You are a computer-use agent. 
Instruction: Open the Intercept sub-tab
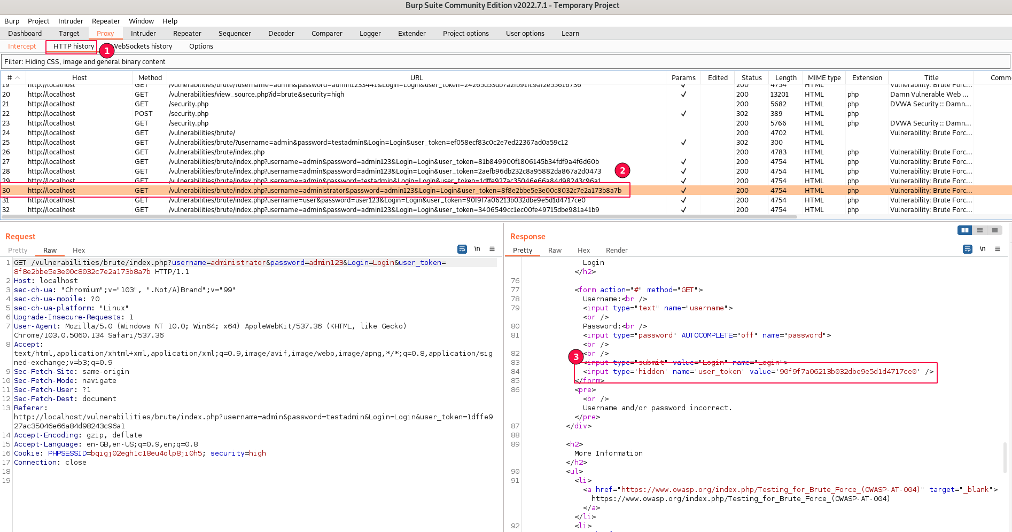[22, 46]
